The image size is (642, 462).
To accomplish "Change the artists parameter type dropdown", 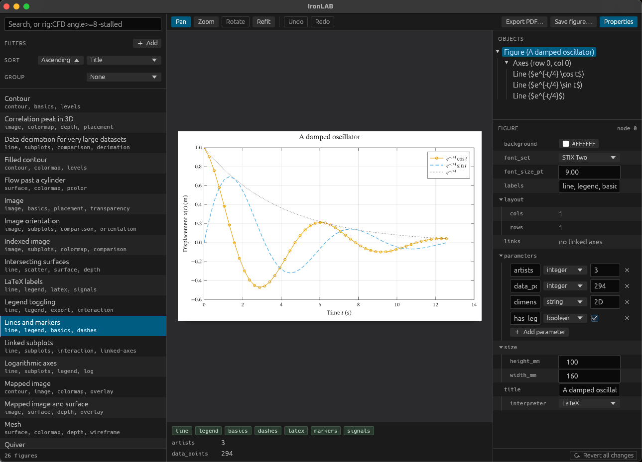I will point(565,270).
